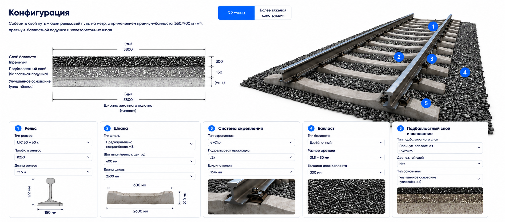Click the Балласт section title
The image size is (505, 222).
[x=326, y=128]
